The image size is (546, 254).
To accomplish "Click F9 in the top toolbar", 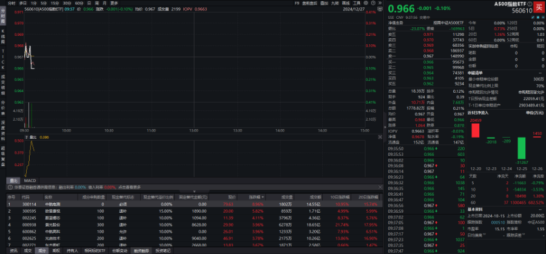I will [x=296, y=3].
